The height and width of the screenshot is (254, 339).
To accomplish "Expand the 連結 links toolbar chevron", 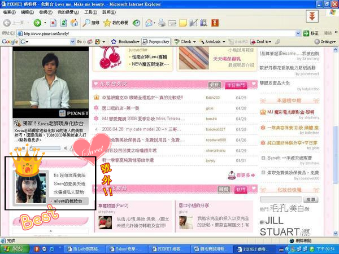I will coord(336,32).
